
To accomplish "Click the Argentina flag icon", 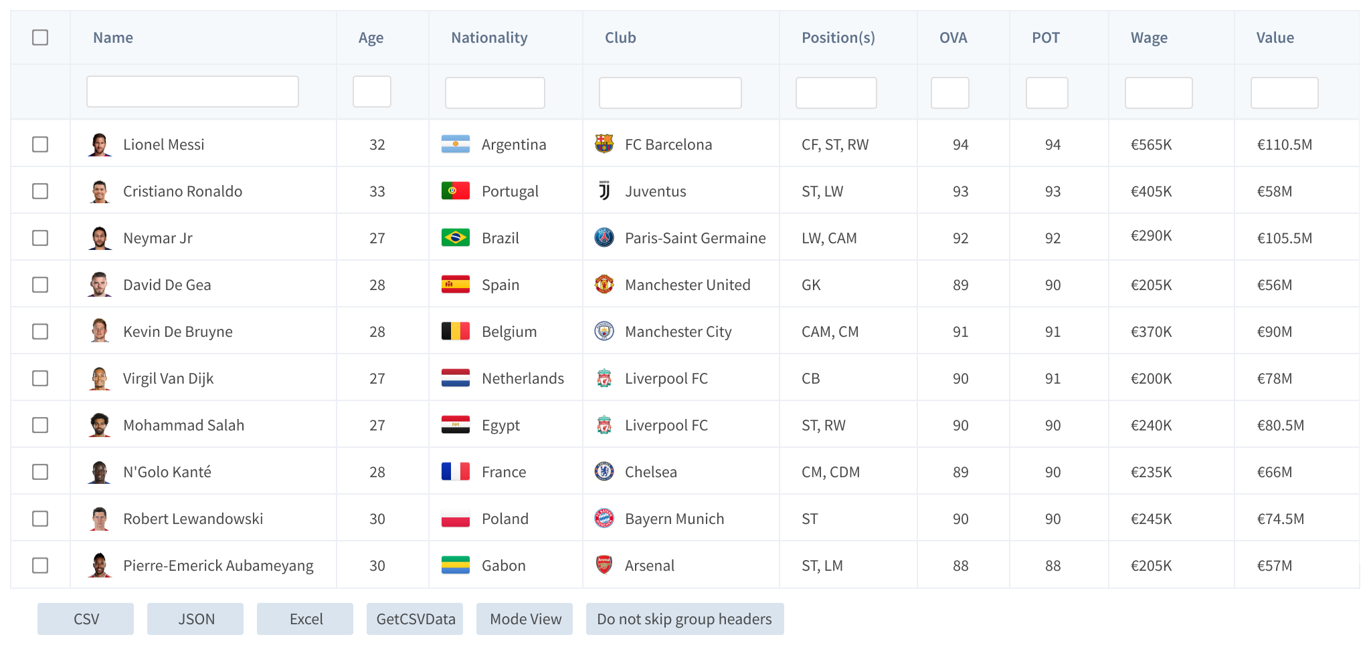I will (455, 144).
